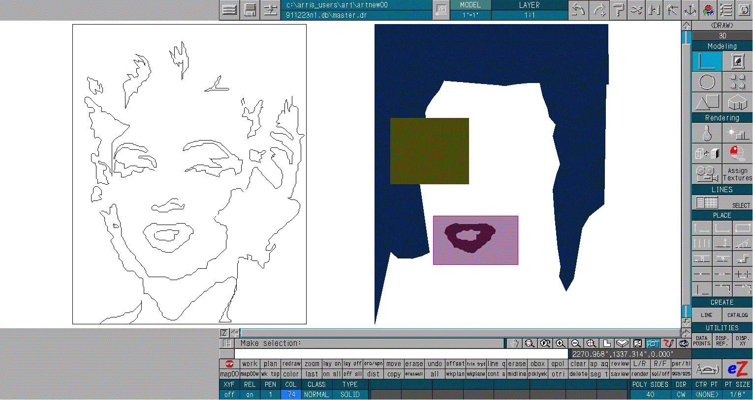Screen dimensions: 753x400
Task: Click the lines grid icon beside SELECT
Action: pos(707,202)
